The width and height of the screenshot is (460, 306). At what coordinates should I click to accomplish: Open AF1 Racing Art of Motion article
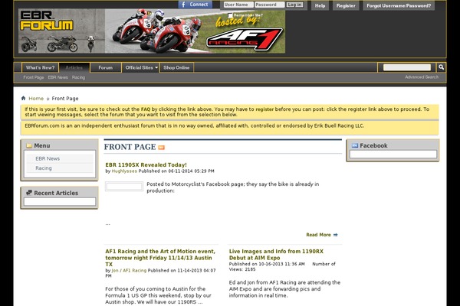point(160,258)
